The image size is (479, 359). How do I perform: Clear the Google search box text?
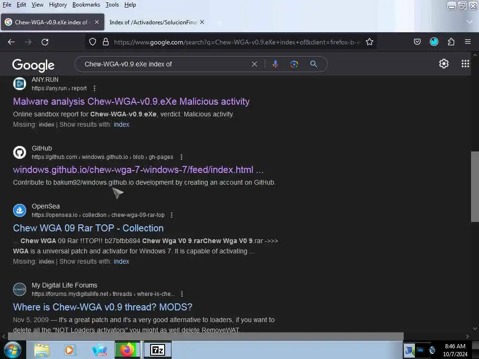(254, 64)
